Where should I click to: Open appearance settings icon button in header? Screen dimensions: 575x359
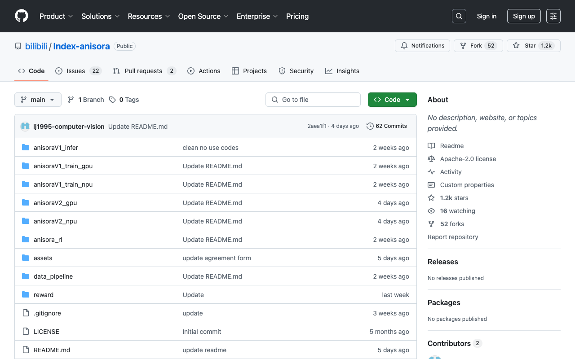click(553, 16)
